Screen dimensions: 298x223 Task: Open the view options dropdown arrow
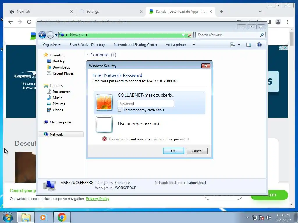[239, 45]
